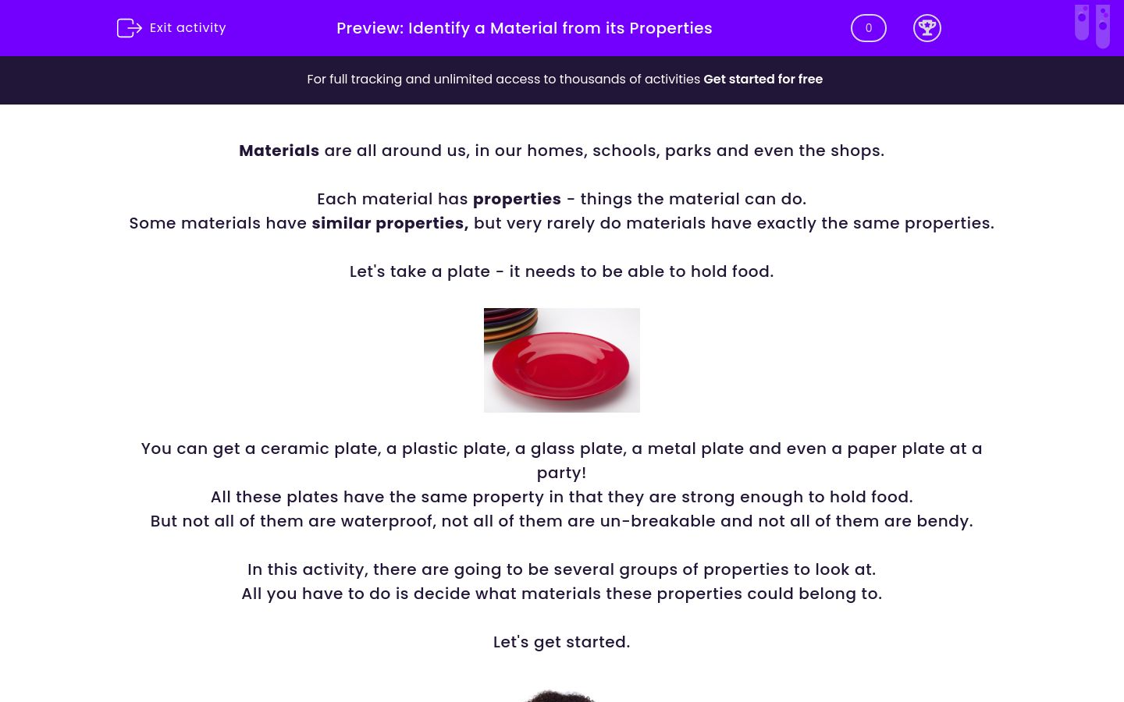The image size is (1124, 702).
Task: Select the dark tracking announcement banner
Action: (x=562, y=80)
